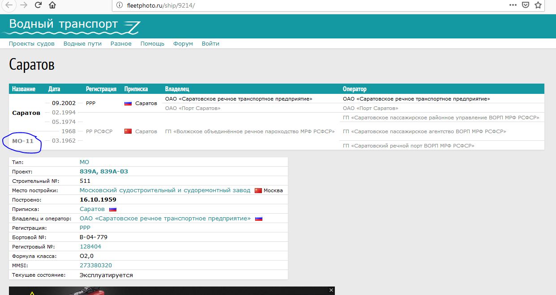The image size is (556, 295).
Task: Select the date 05.1974 in history table
Action: tap(64, 122)
